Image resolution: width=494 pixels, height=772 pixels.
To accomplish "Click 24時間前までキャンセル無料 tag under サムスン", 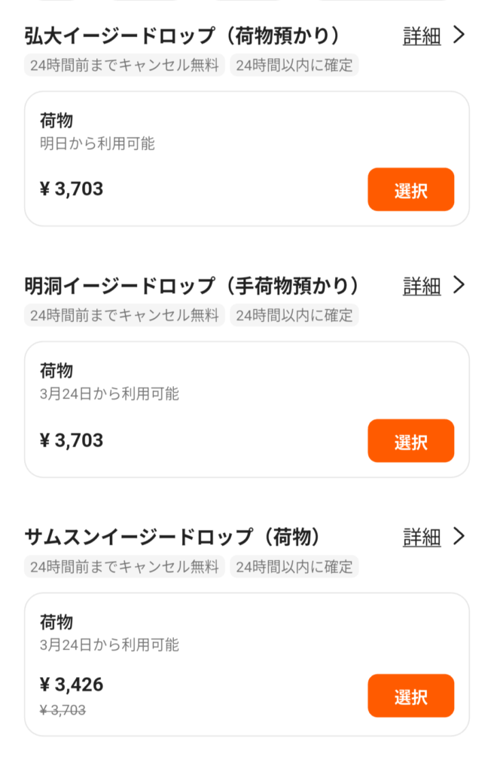I will pos(125,566).
